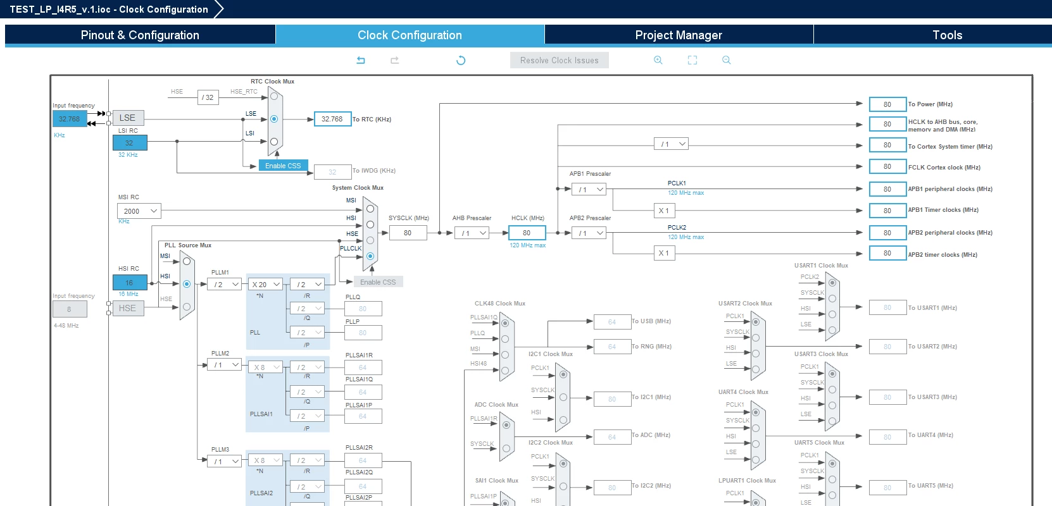Select SYSCLK in the USART2 Clock Mux

[756, 337]
